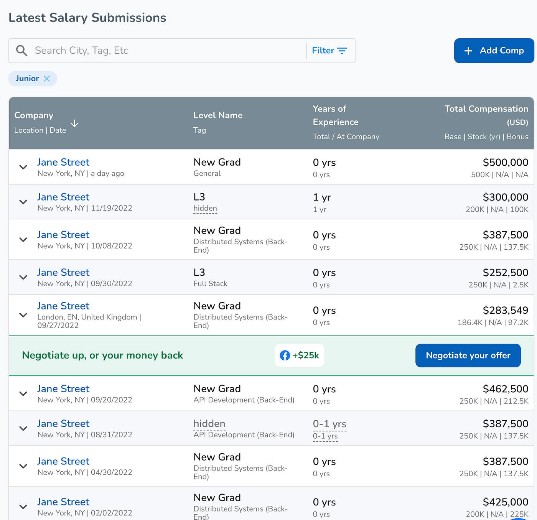The height and width of the screenshot is (520, 537).
Task: Expand the Jane Street London 09/27/2022 row
Action: [23, 315]
